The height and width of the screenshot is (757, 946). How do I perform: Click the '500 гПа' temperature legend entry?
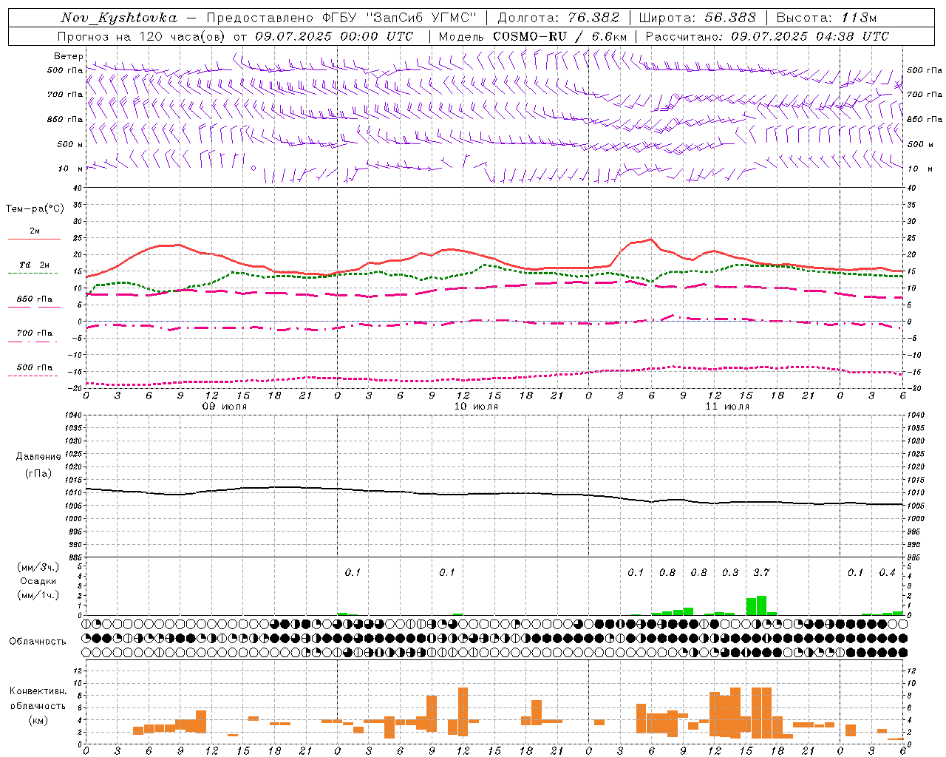35,367
